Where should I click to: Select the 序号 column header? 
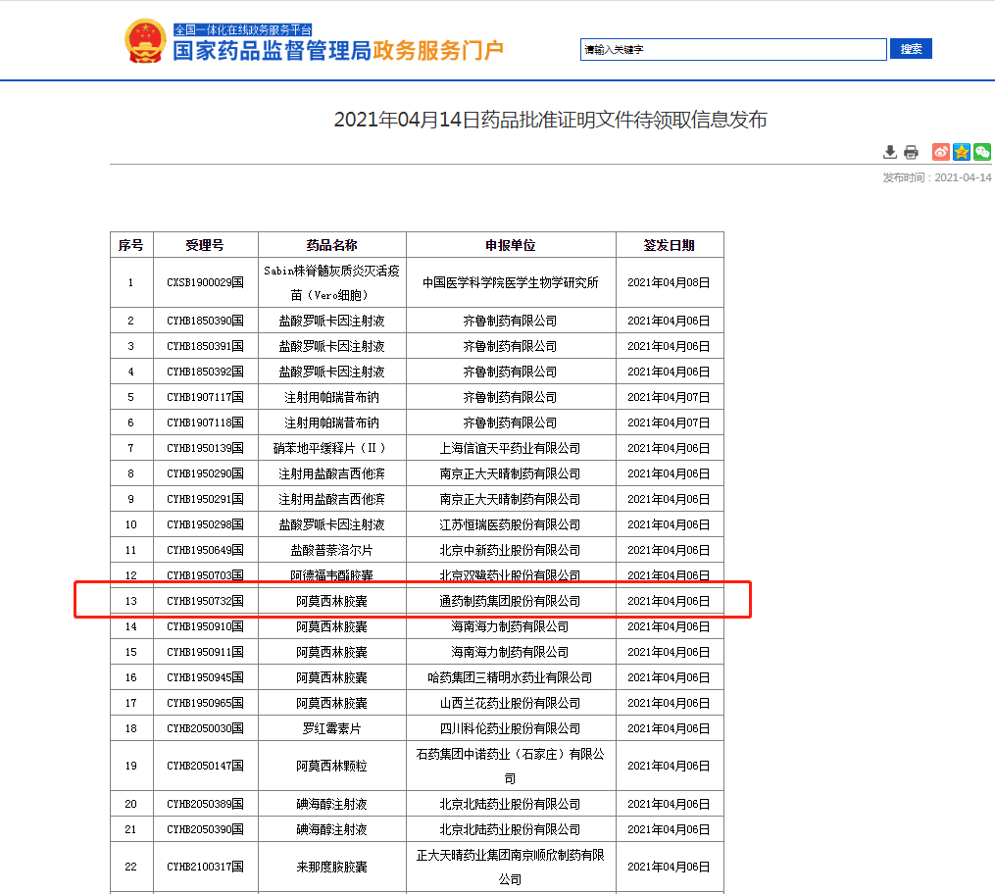131,245
